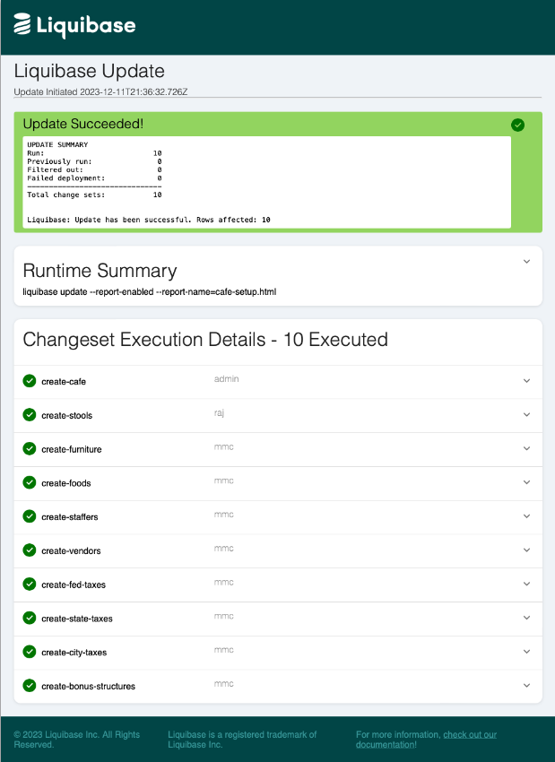Click the checkmark next to create-staffers
The image size is (555, 762).
(x=28, y=515)
